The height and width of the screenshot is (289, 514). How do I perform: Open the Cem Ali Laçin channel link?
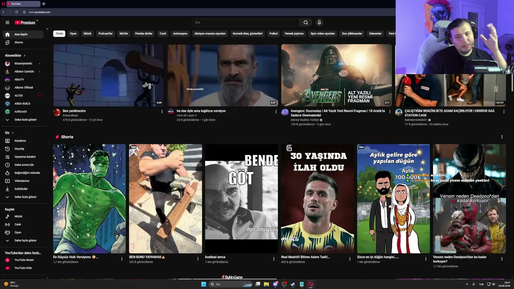click(x=186, y=116)
